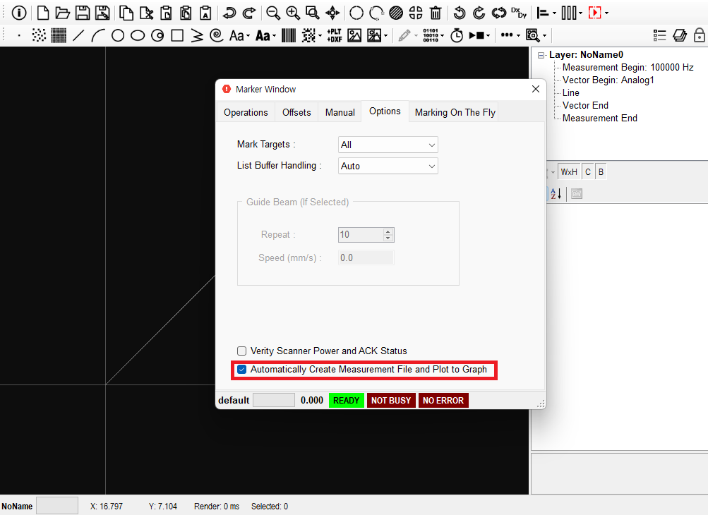The image size is (708, 515).
Task: Select the Circle drawing tool
Action: point(118,35)
